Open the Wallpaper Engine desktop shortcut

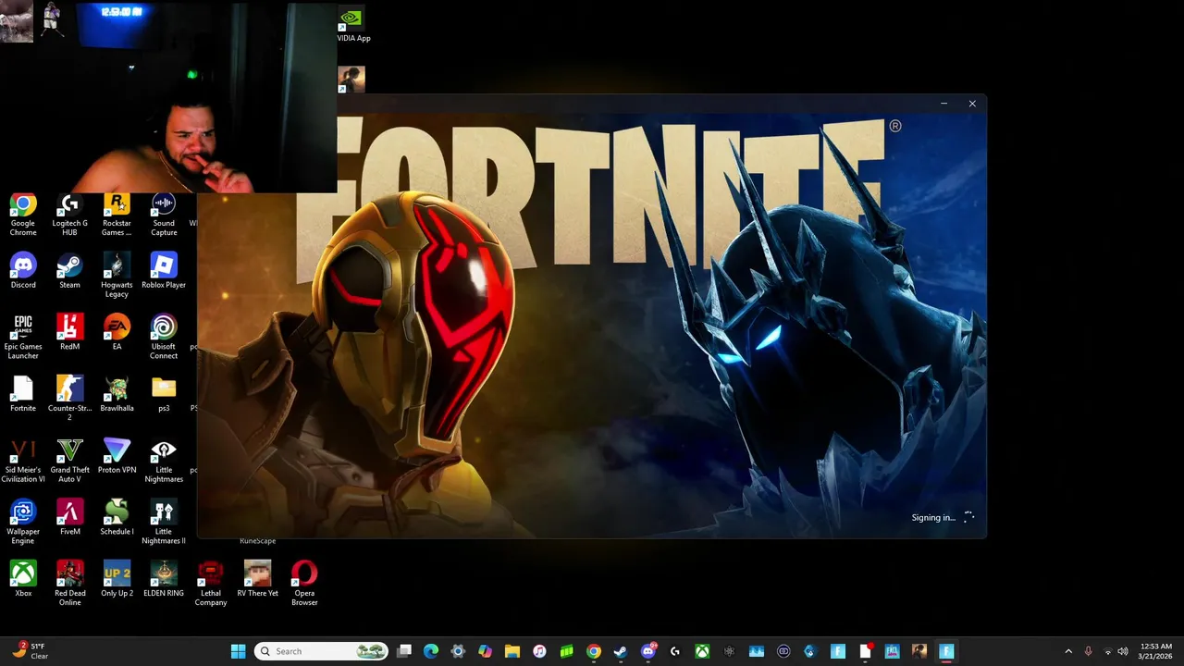[x=23, y=522]
